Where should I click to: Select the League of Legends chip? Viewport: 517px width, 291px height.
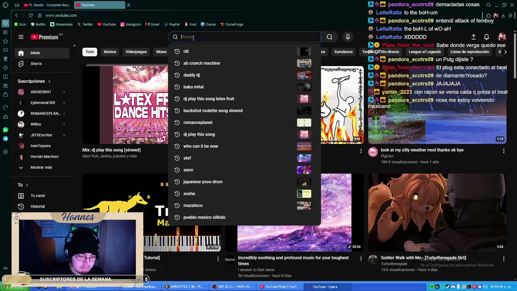tap(425, 52)
